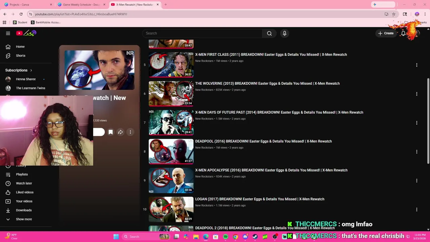
Task: Go to Home in the sidebar
Action: tap(20, 47)
